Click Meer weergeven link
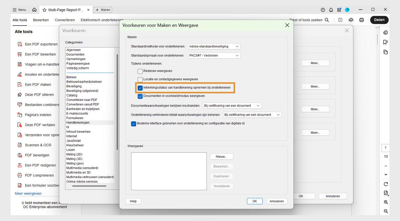 click(28, 193)
